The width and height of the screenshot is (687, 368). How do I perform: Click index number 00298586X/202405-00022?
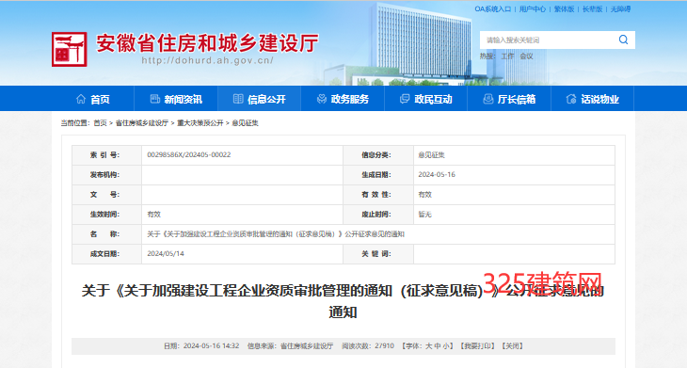click(x=189, y=154)
